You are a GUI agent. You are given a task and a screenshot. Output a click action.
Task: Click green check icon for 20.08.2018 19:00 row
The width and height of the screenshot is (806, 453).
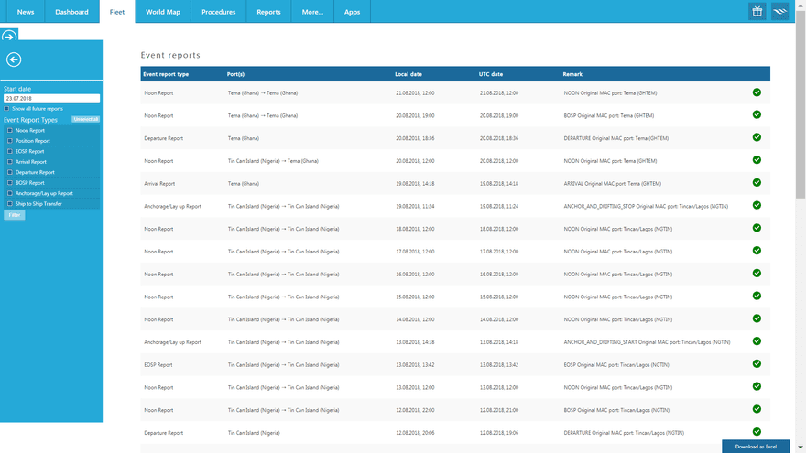(x=757, y=115)
